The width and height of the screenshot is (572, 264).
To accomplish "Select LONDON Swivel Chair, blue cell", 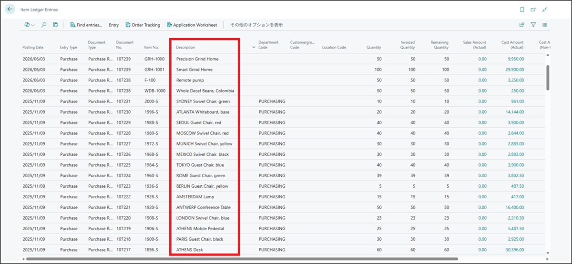I will [x=203, y=218].
